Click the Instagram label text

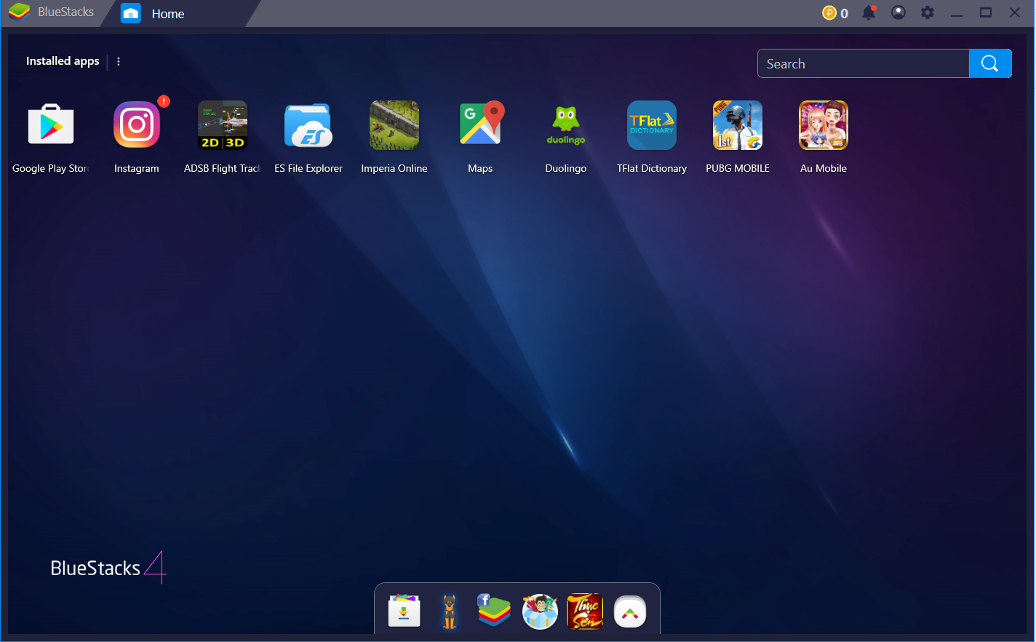[x=137, y=168]
